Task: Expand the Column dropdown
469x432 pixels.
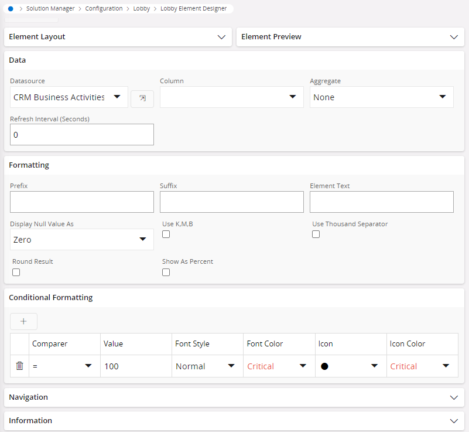Action: [231, 97]
